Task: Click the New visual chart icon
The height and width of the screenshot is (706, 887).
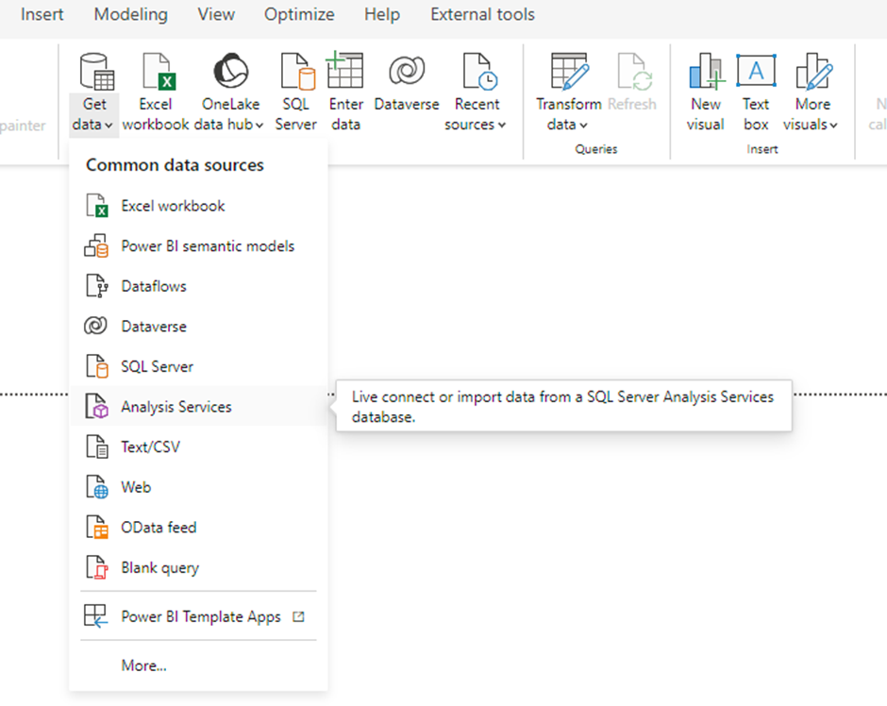Action: (705, 73)
